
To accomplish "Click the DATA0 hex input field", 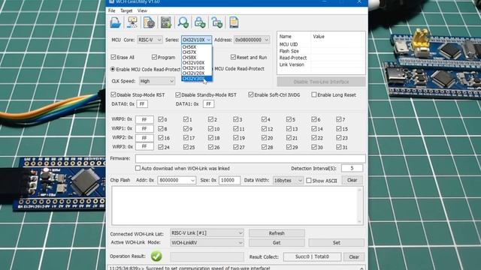I will [142, 104].
